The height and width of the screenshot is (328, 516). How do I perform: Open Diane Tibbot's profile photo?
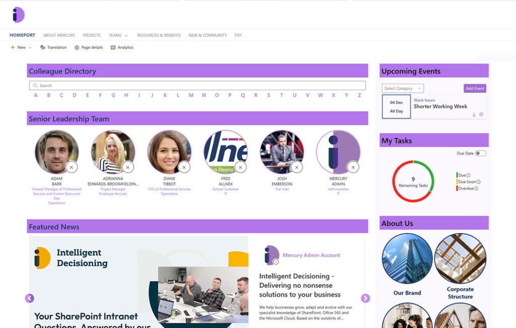(169, 152)
